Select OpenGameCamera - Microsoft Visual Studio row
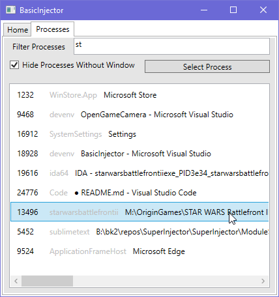The height and width of the screenshot is (297, 279). coord(139,115)
